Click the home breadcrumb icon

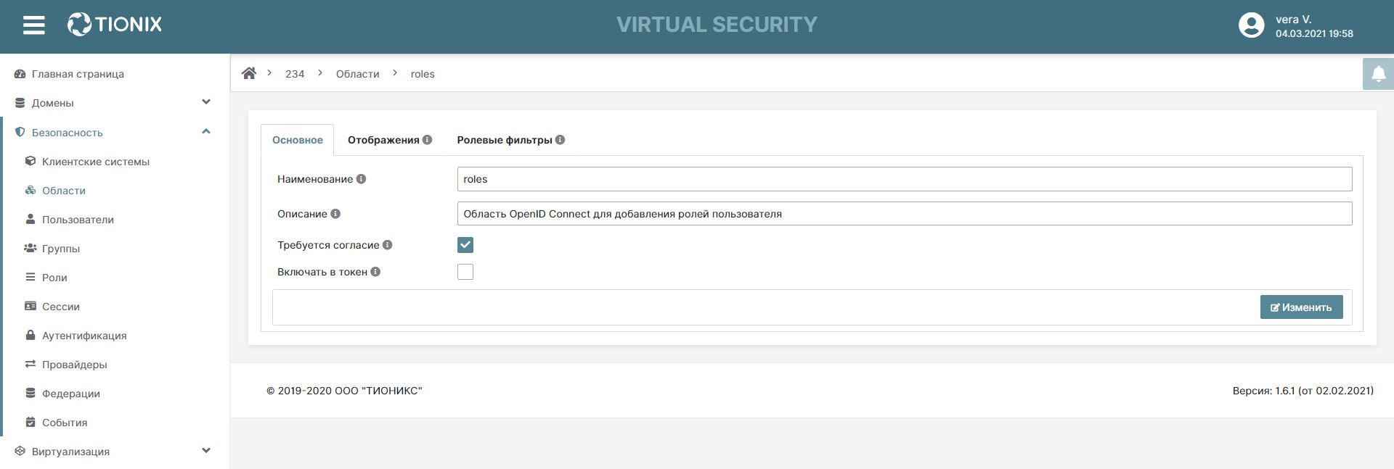[249, 73]
